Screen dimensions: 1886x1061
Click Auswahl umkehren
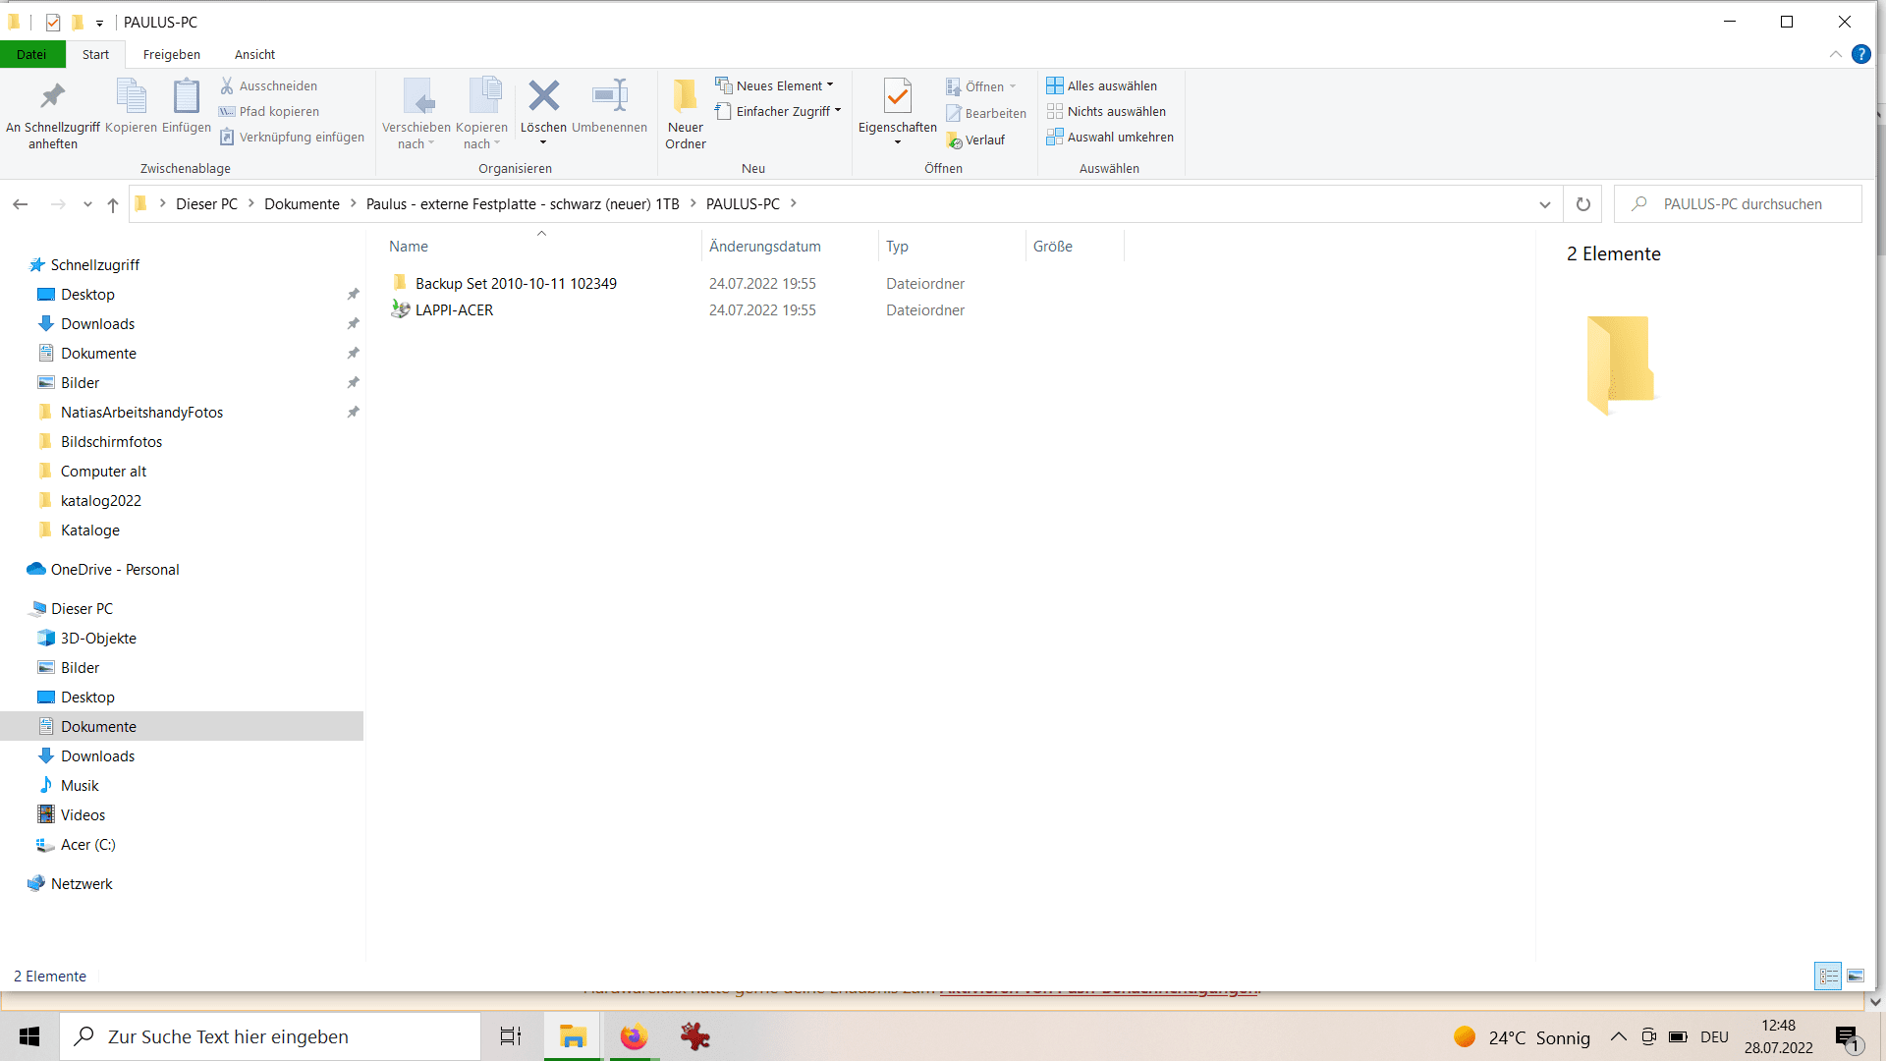(1110, 137)
